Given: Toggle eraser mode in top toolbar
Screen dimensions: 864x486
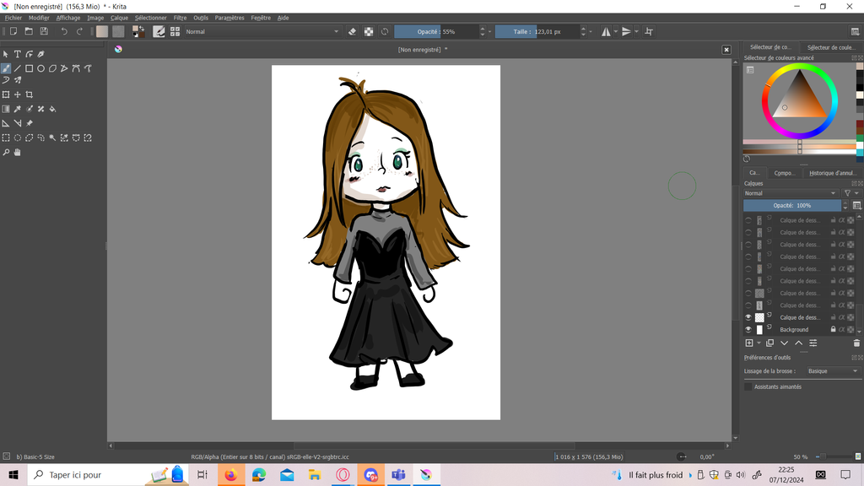Looking at the screenshot, I should 353,31.
